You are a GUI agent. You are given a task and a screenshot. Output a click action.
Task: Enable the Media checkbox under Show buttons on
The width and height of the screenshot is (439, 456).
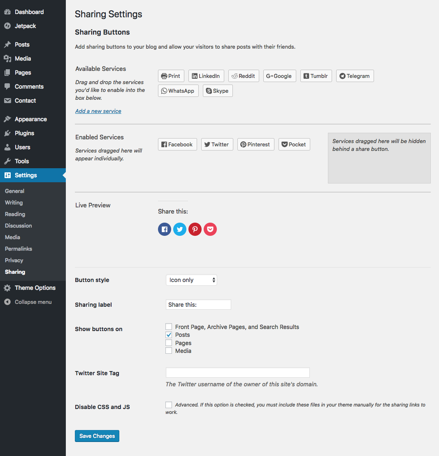169,350
